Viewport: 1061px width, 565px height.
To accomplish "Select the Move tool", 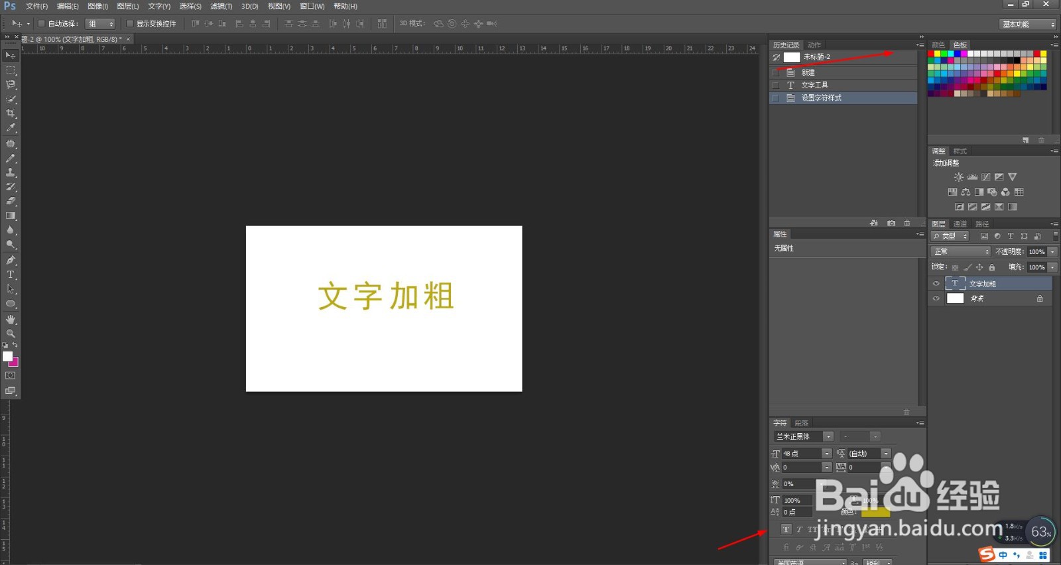I will coord(11,56).
